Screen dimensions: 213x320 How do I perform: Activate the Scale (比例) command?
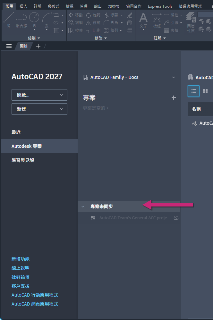point(93,30)
